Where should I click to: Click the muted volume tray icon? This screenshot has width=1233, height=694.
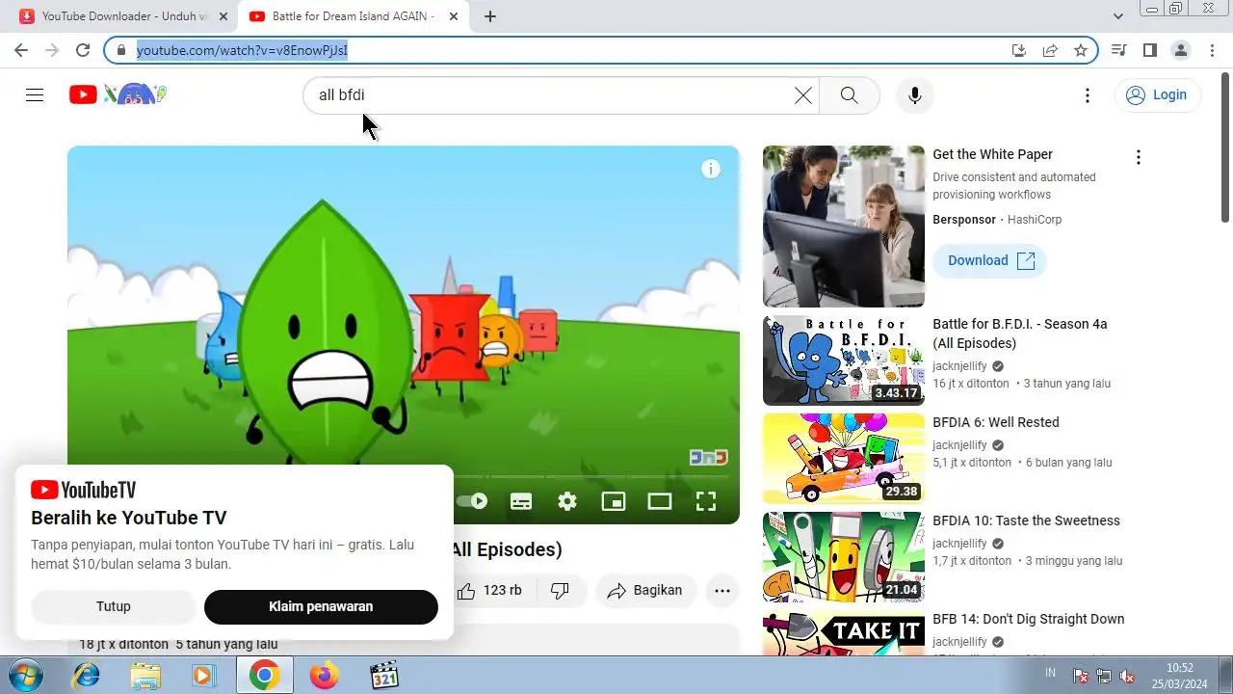1126,676
